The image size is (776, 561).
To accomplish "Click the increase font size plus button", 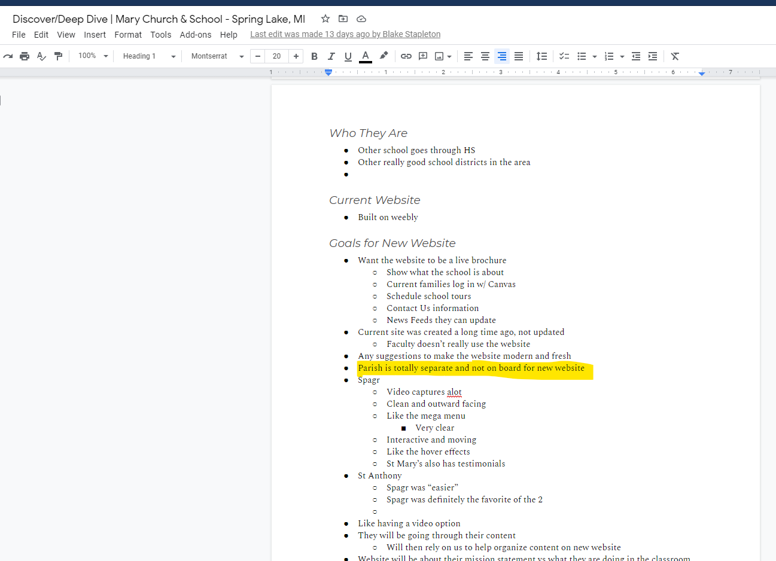I will click(296, 56).
